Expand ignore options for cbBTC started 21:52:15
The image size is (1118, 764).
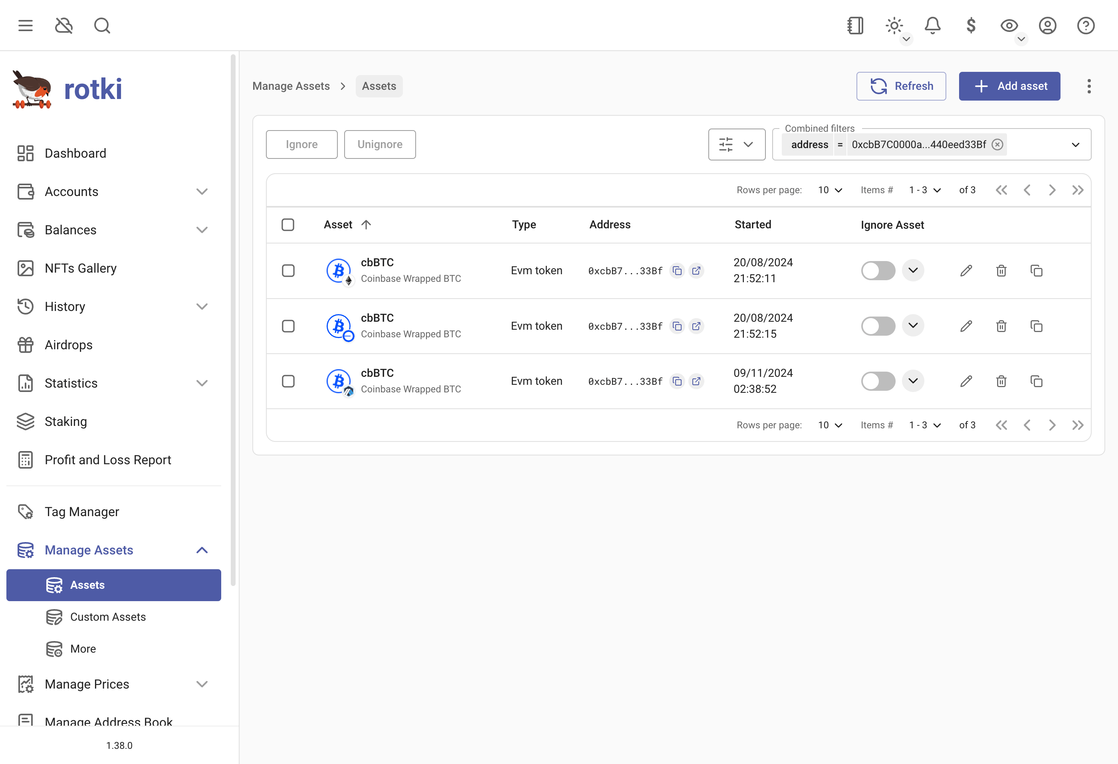tap(913, 326)
